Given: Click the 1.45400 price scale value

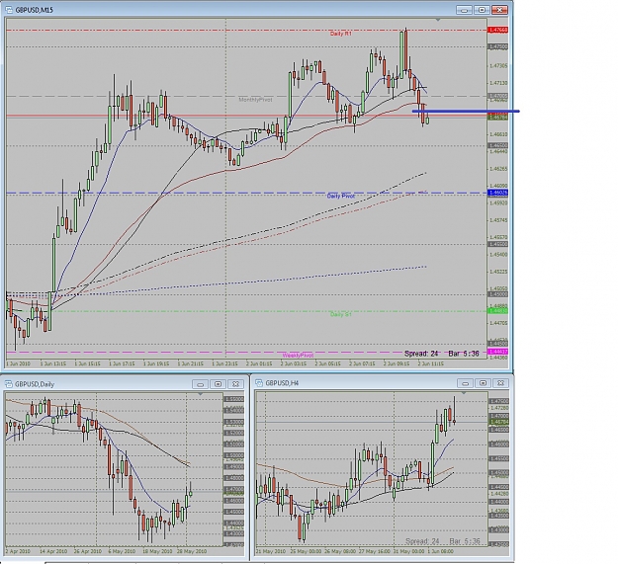Looking at the screenshot, I should click(498, 254).
